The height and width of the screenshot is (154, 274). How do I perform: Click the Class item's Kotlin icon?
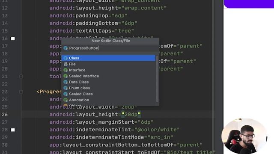[66, 58]
